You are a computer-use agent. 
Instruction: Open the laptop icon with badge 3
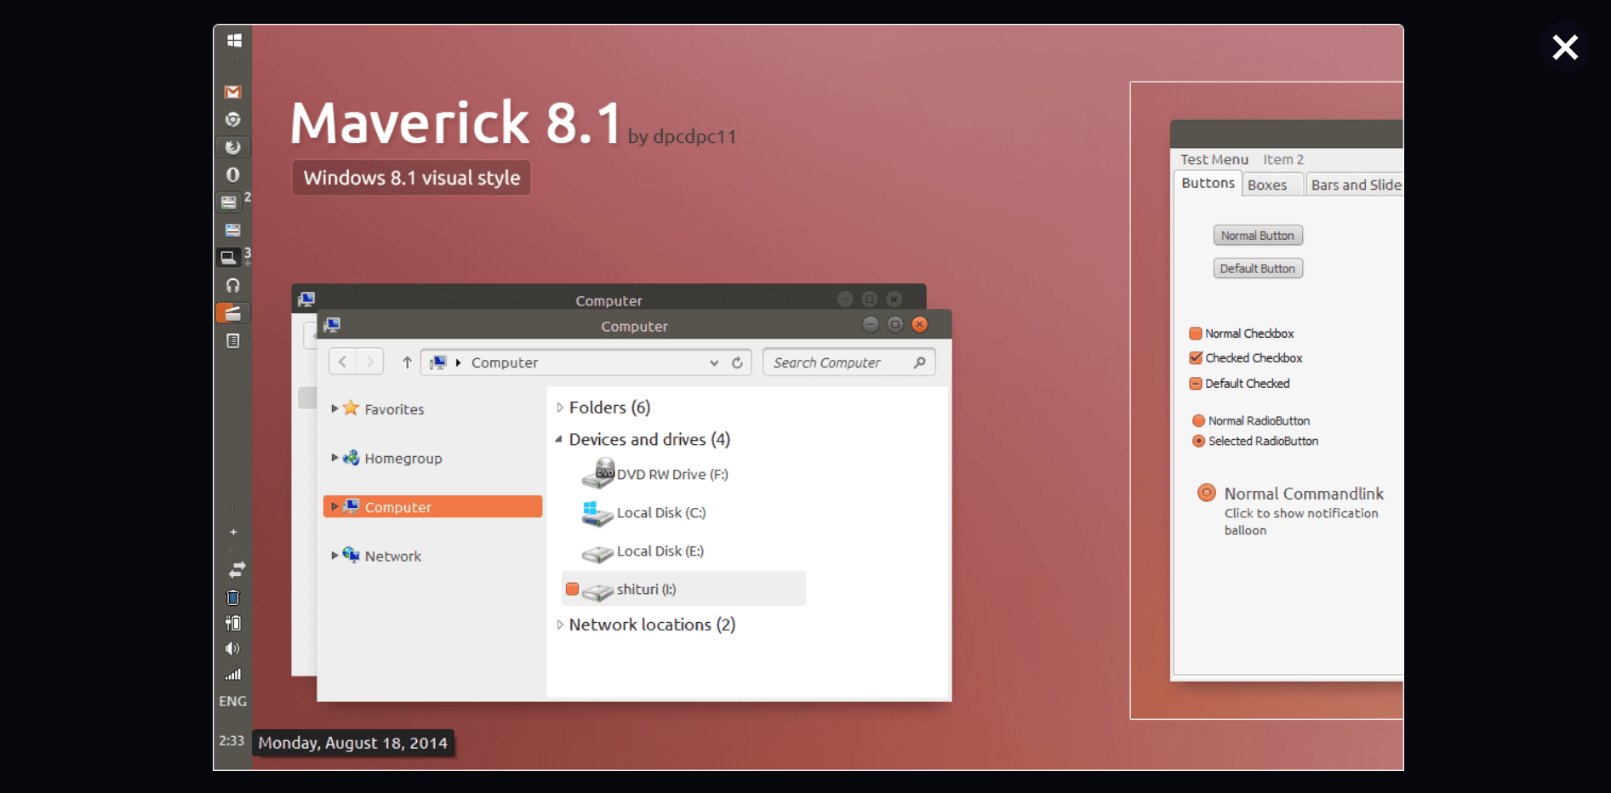click(229, 257)
